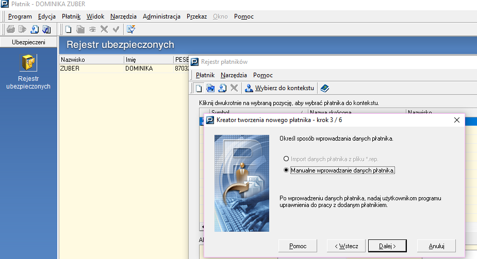Open the payer document icon in main toolbar

35,29
